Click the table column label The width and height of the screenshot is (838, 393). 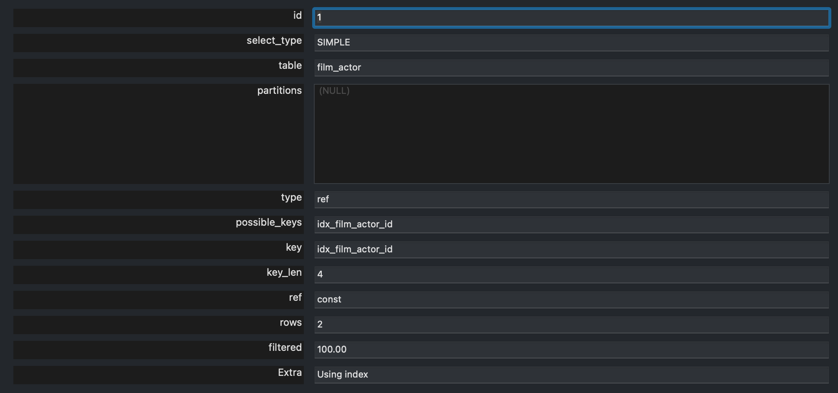290,65
